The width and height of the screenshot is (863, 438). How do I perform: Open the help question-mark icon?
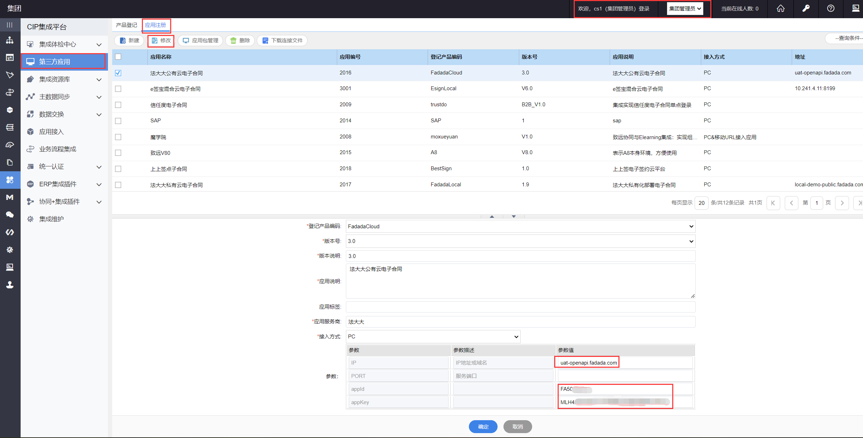click(831, 8)
